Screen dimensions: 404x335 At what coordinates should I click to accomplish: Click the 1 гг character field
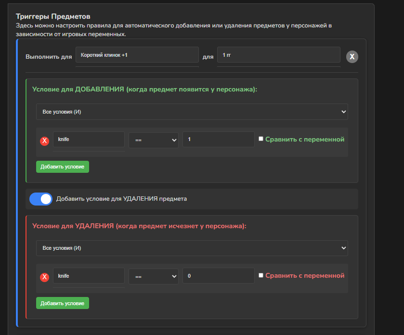click(x=278, y=55)
